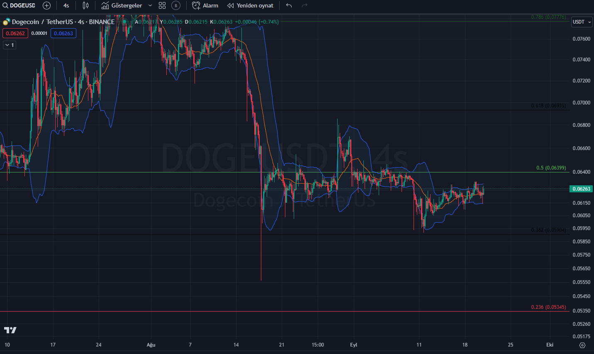Screen dimensions: 594x354
Task: Click the 15:00 time label on the time axis
Action: click(318, 345)
